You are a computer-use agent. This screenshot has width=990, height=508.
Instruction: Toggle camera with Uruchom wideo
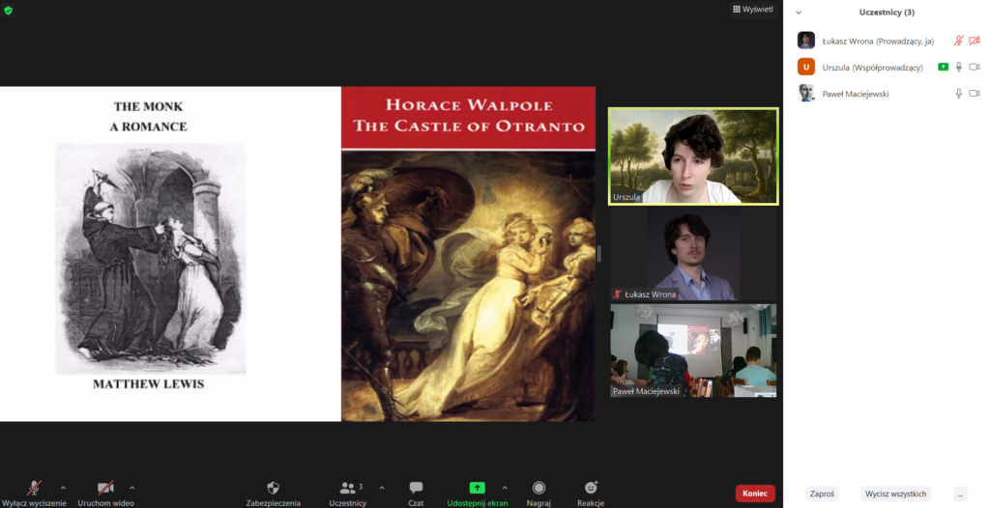tap(105, 488)
